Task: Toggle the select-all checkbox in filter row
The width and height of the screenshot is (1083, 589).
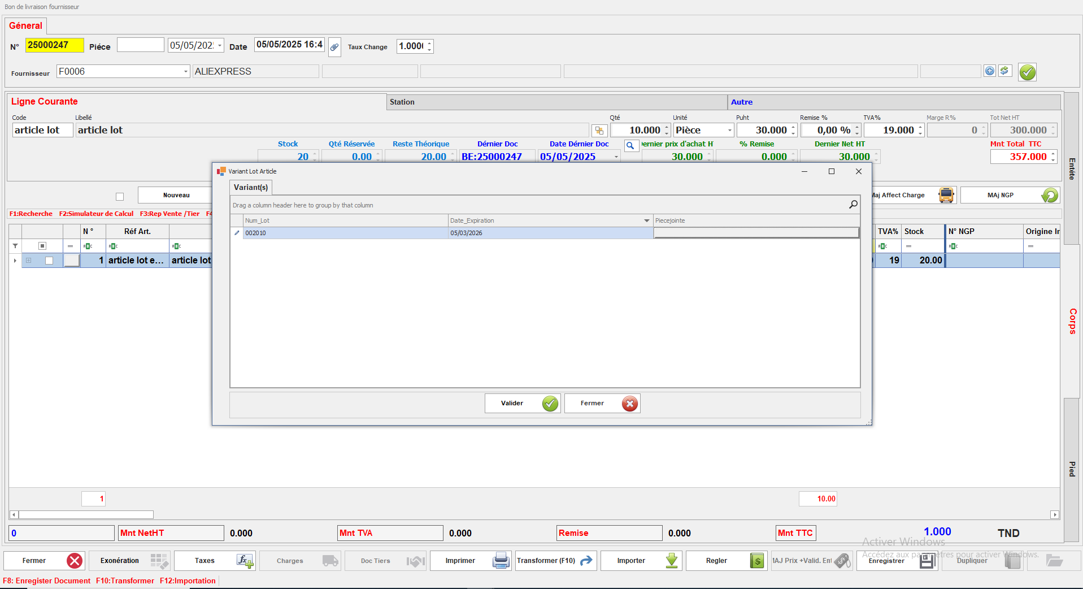Action: tap(42, 246)
